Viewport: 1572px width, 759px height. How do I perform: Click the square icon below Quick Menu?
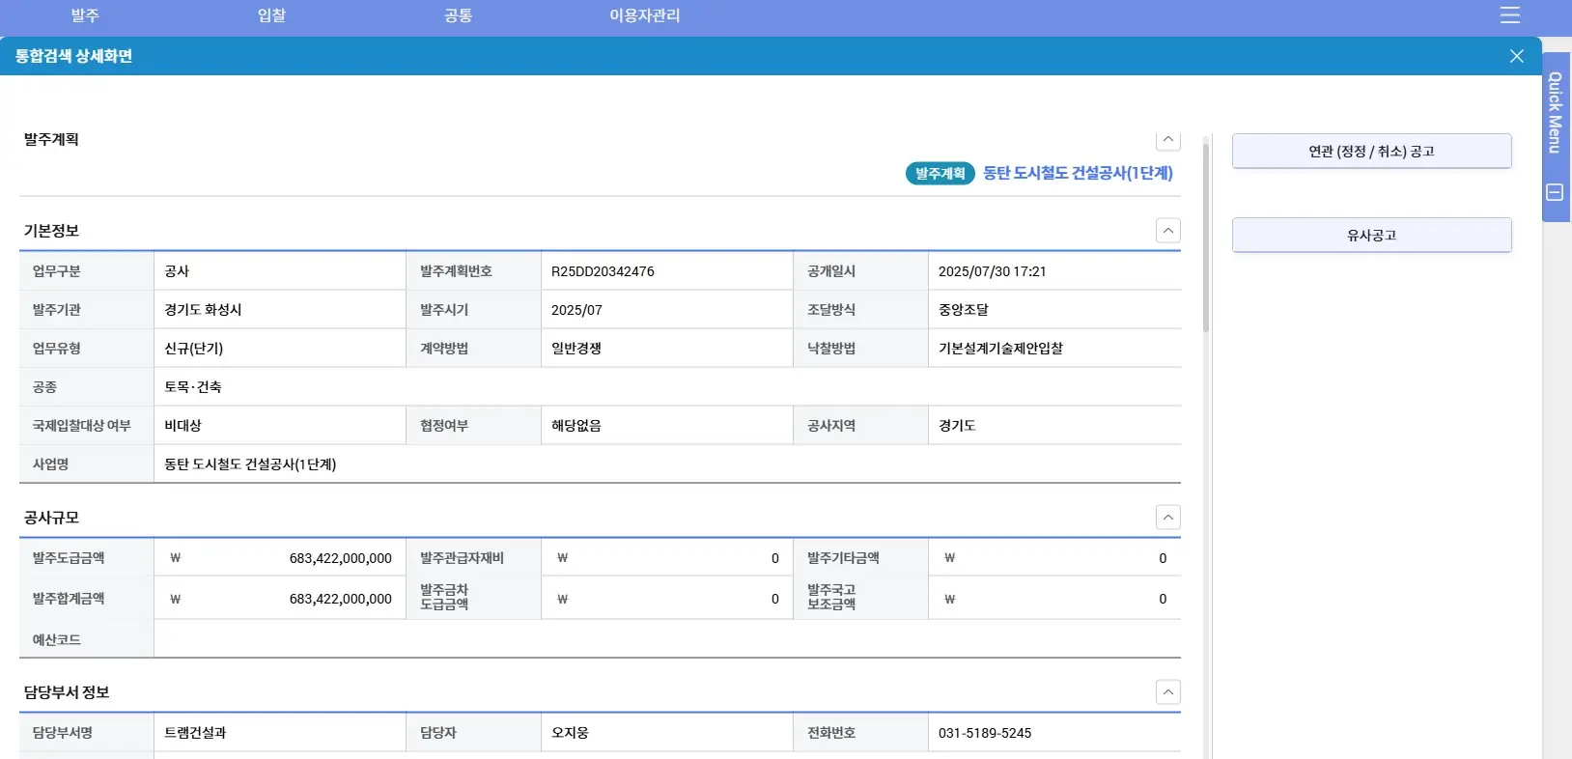(x=1555, y=192)
